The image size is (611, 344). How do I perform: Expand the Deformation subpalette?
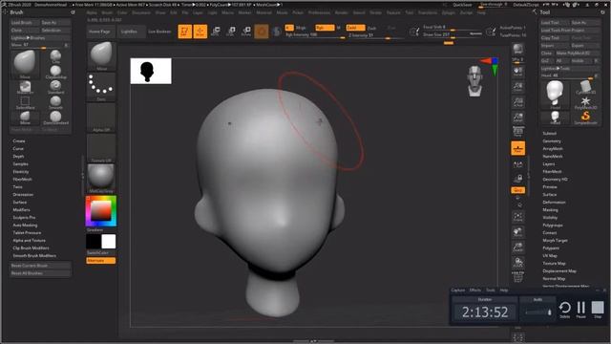[x=554, y=202]
